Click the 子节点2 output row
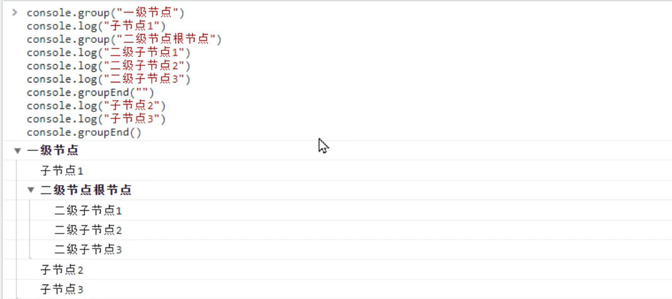Viewport: 672px width, 299px height. (x=344, y=269)
